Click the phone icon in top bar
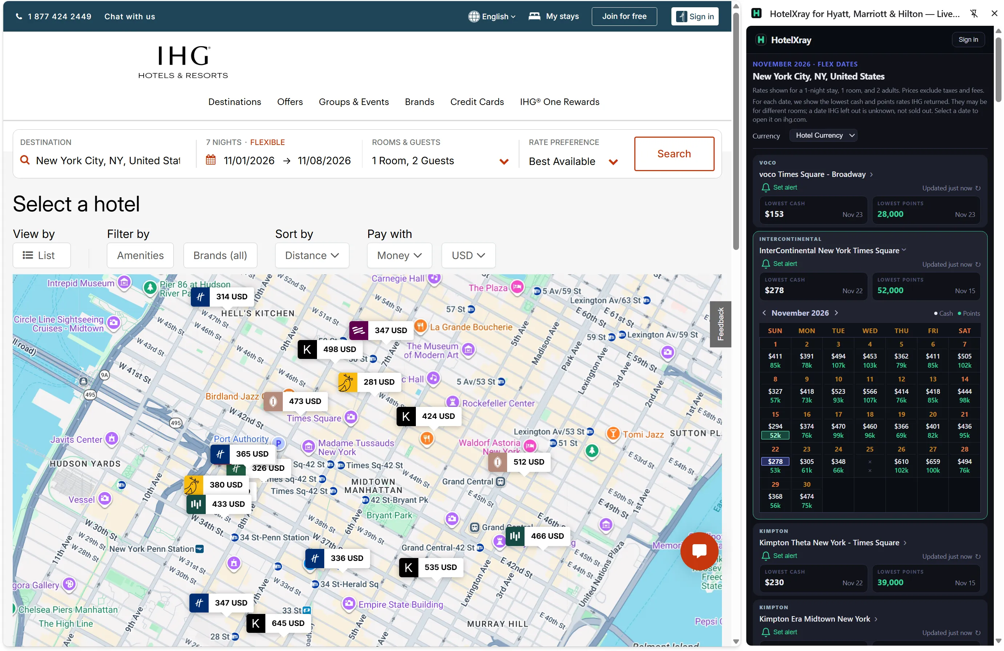The image size is (1004, 651). click(x=19, y=16)
